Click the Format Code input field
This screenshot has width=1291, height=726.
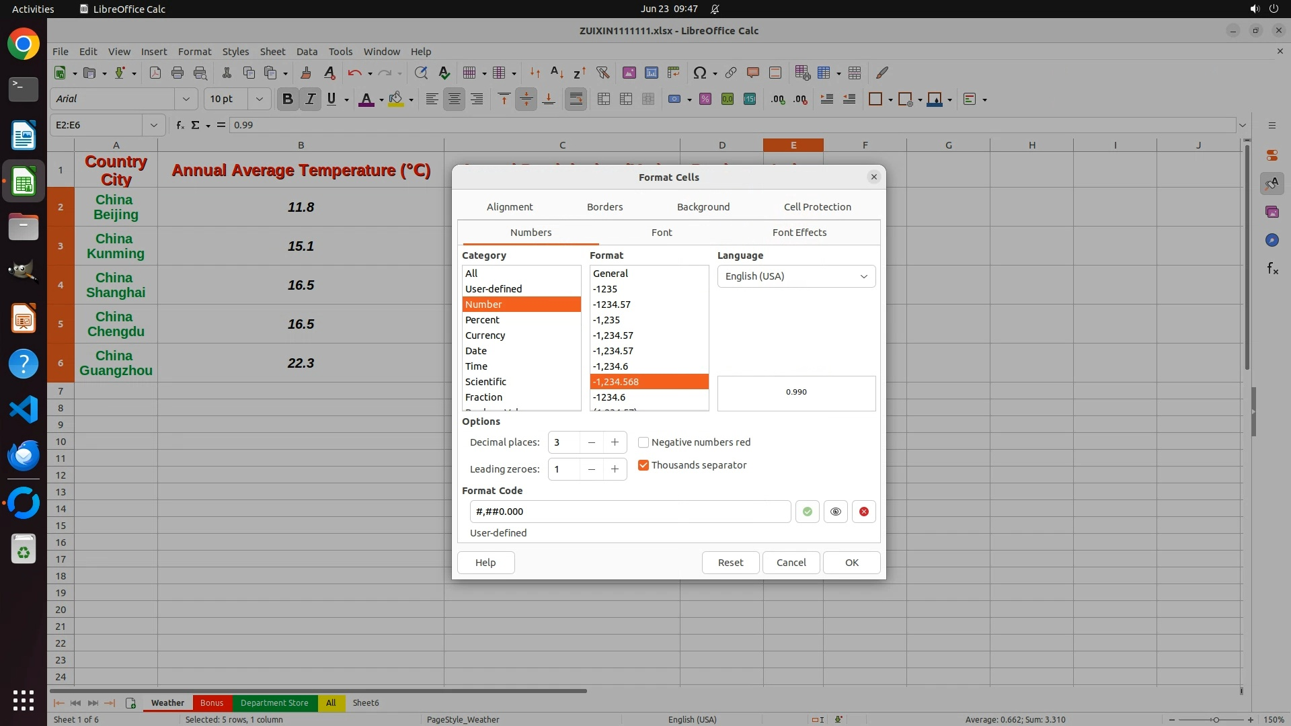629,512
